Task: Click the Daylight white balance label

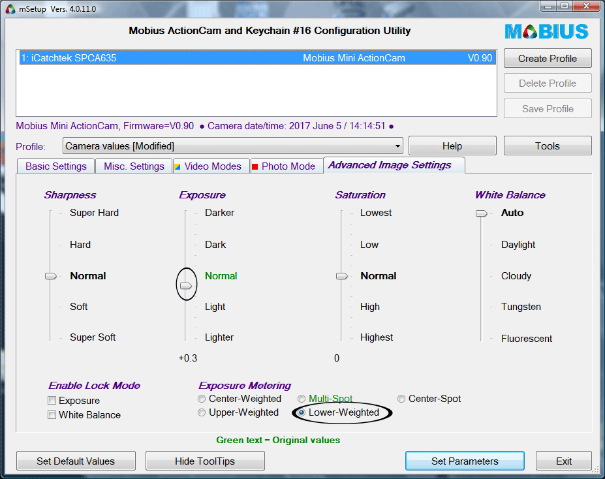Action: click(518, 245)
